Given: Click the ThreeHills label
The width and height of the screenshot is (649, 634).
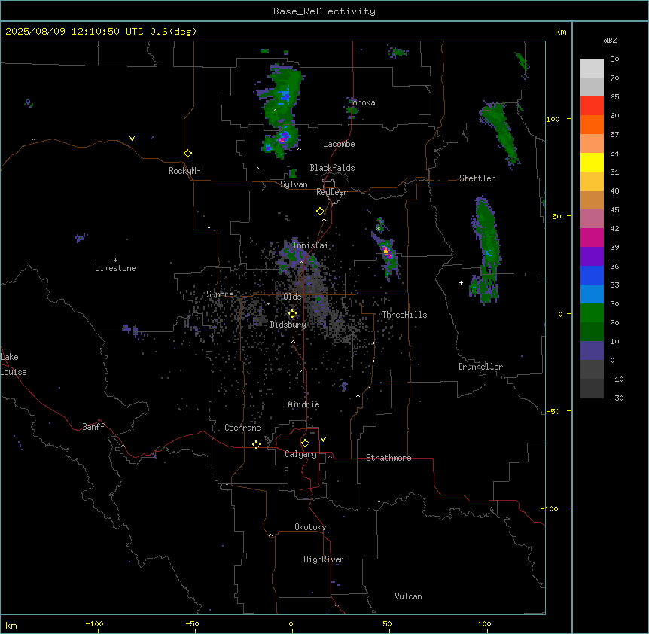Looking at the screenshot, I should 404,315.
